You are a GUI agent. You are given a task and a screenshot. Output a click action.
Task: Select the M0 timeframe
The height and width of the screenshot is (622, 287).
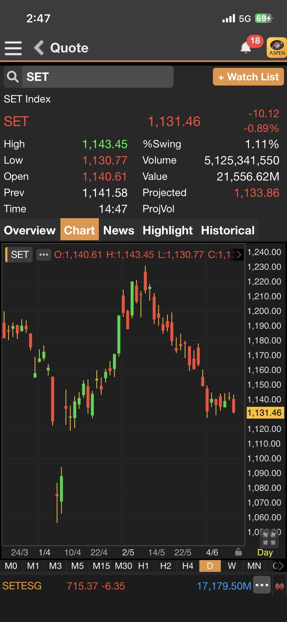coord(11,566)
